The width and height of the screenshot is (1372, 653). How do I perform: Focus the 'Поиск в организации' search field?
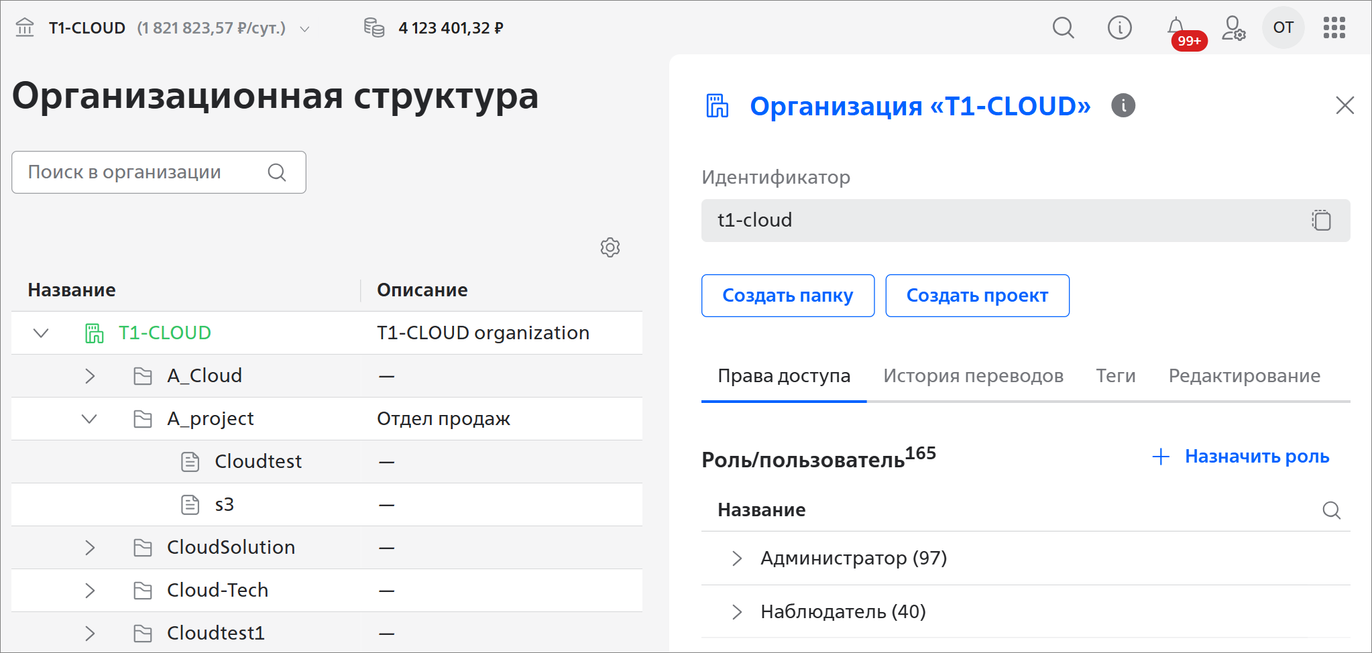point(159,172)
